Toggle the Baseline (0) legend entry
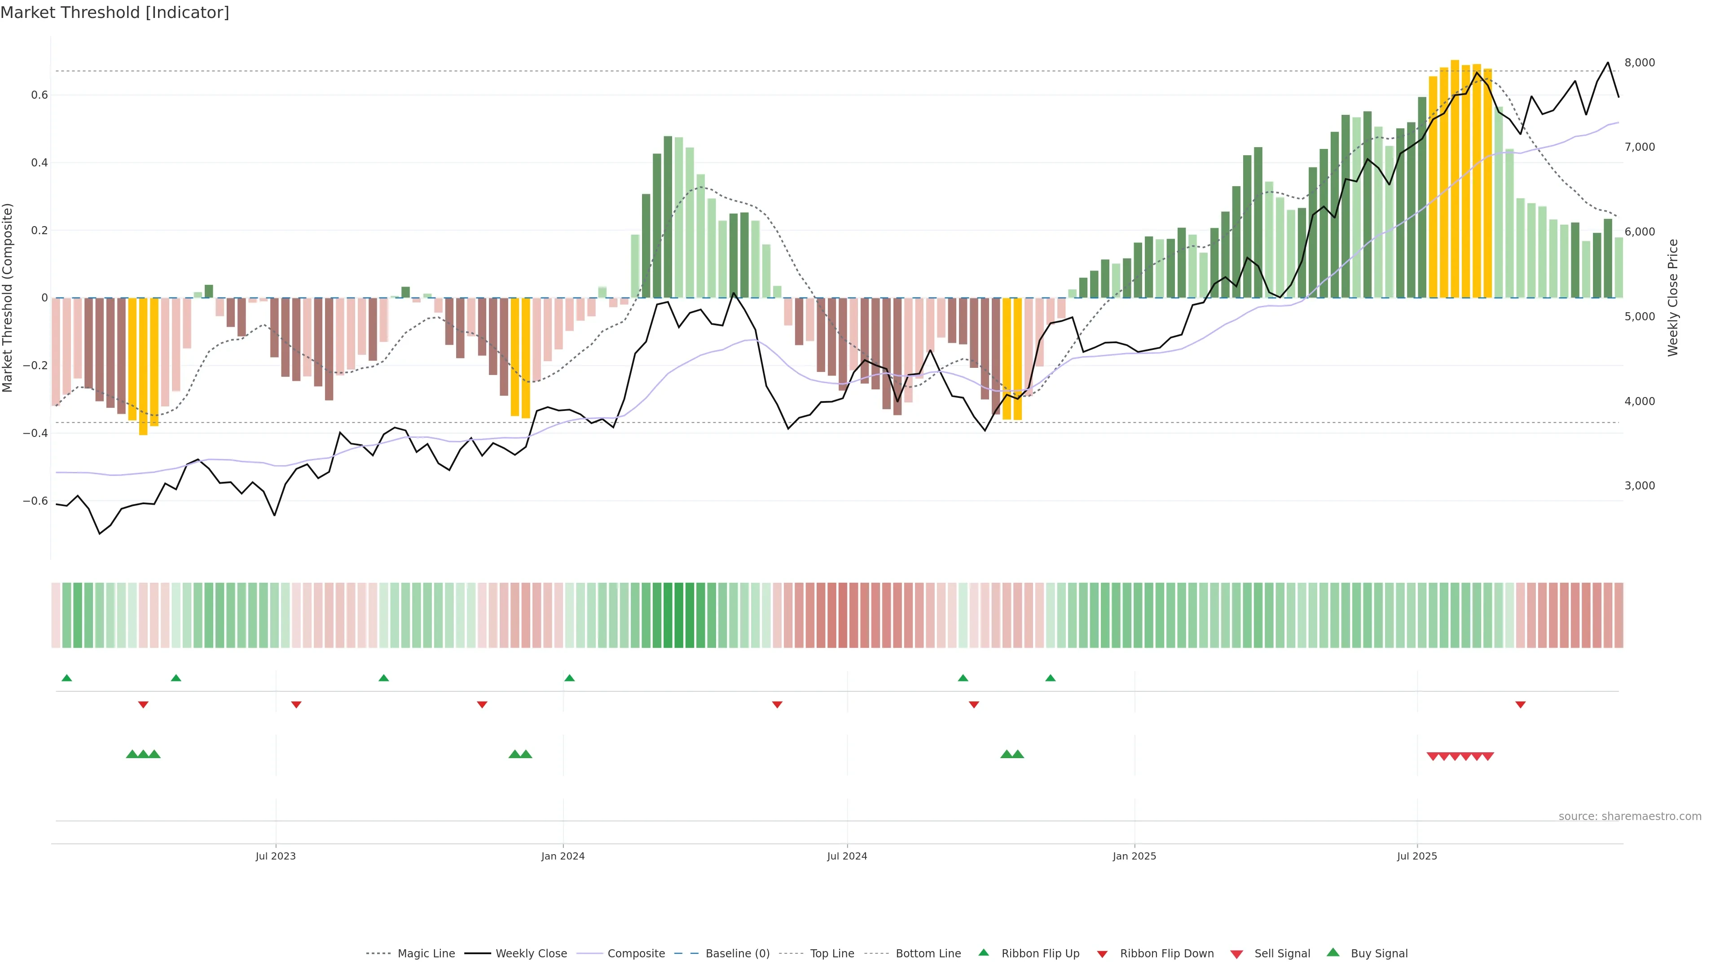Image resolution: width=1724 pixels, height=969 pixels. pos(738,954)
